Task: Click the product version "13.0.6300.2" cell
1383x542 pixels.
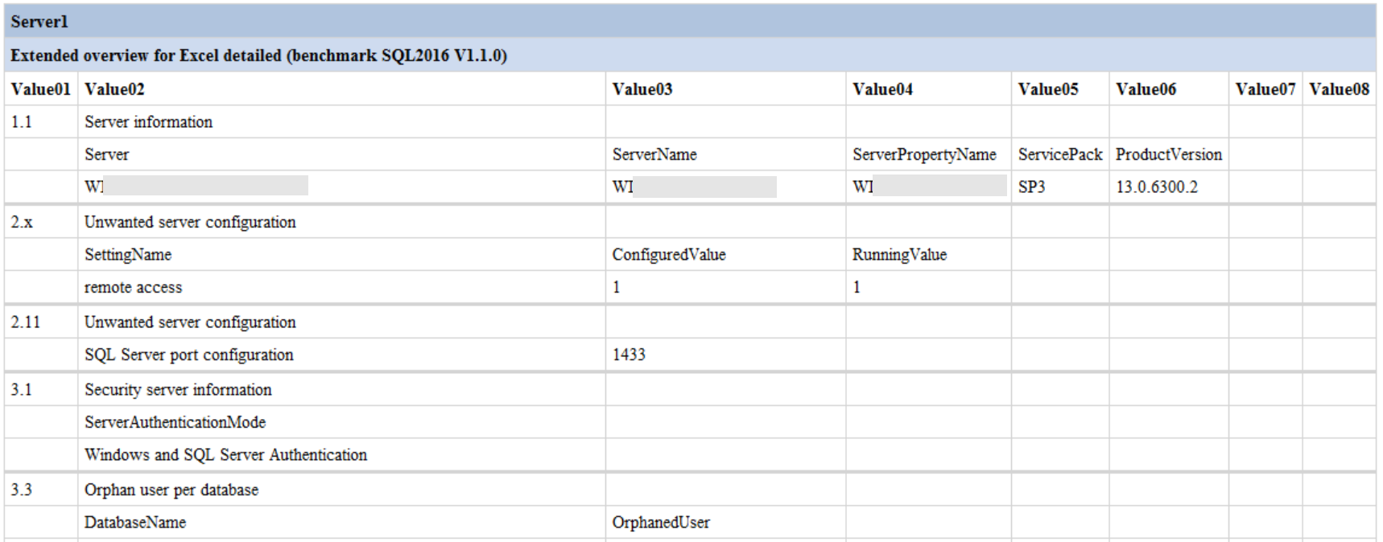Action: [x=1156, y=187]
